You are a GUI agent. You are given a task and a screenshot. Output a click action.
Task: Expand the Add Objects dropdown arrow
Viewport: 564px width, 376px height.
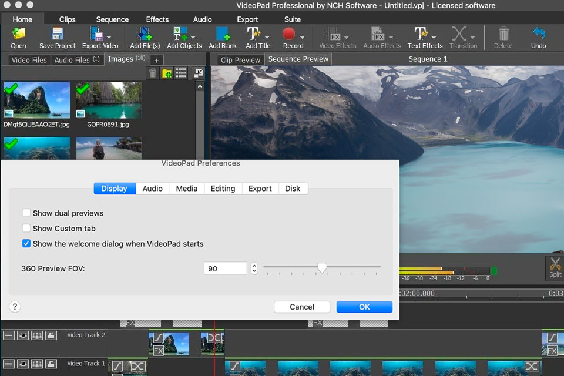pos(193,38)
